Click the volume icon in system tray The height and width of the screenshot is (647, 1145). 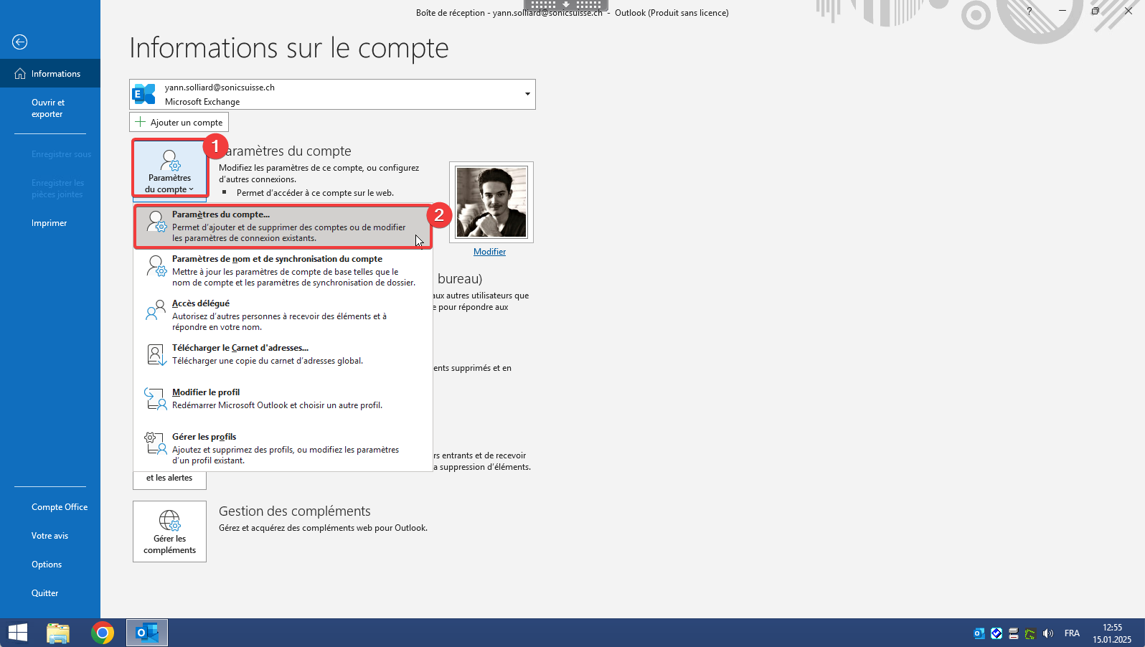click(1048, 633)
